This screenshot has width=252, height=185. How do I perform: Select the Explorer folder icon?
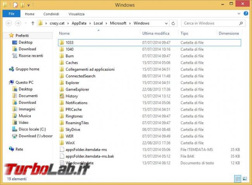62,83
